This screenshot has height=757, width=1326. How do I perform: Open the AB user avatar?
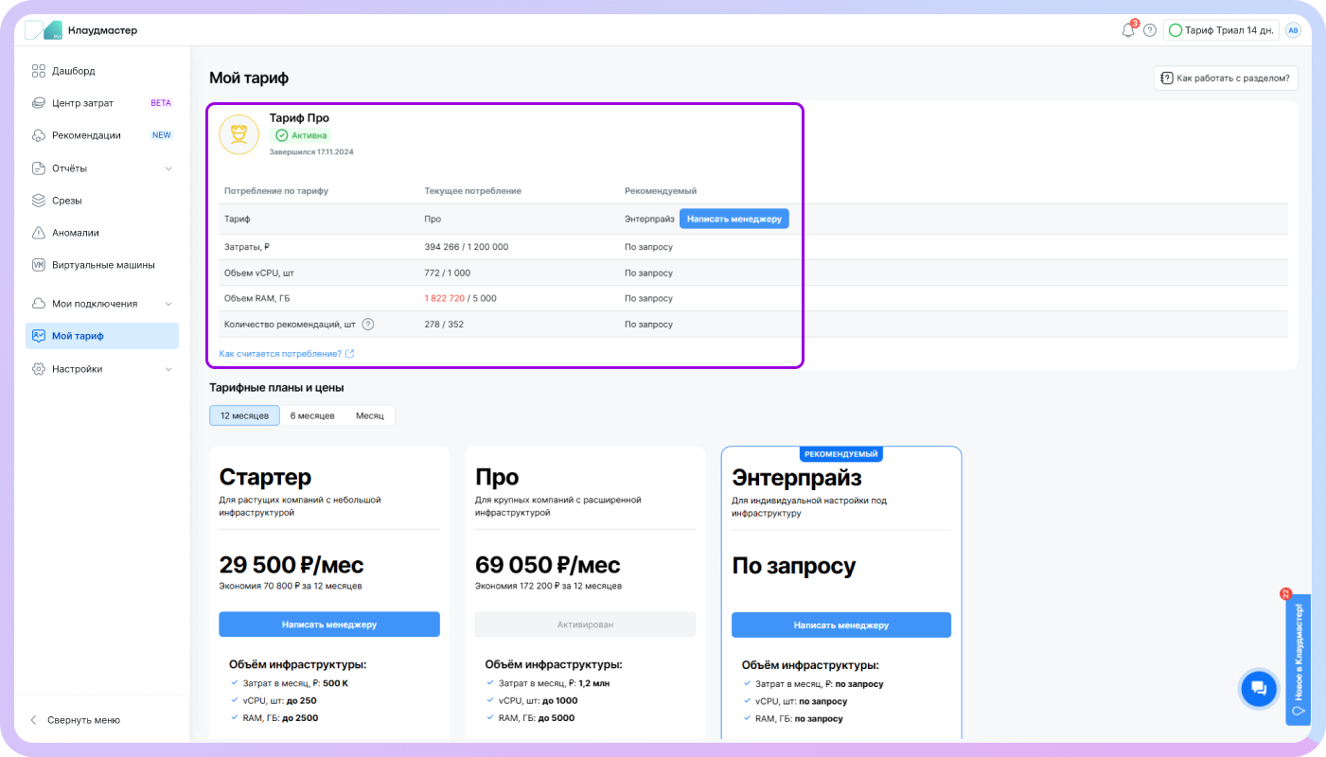pyautogui.click(x=1293, y=30)
